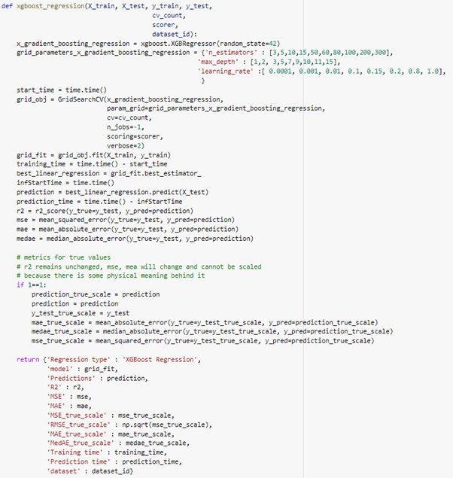453x478 pixels.
Task: Click start_time = time.time() line
Action: (62, 90)
